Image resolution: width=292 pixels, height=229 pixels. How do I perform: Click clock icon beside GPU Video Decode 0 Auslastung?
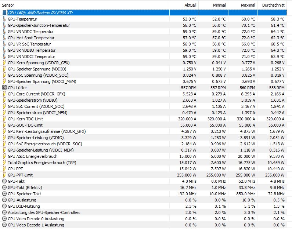click(4, 219)
